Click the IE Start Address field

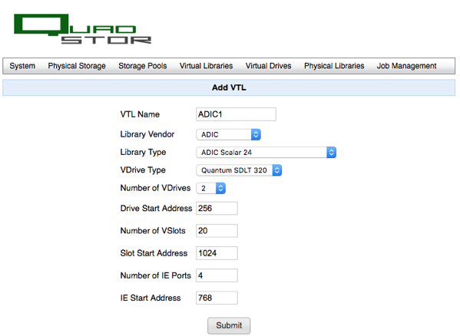pyautogui.click(x=217, y=298)
